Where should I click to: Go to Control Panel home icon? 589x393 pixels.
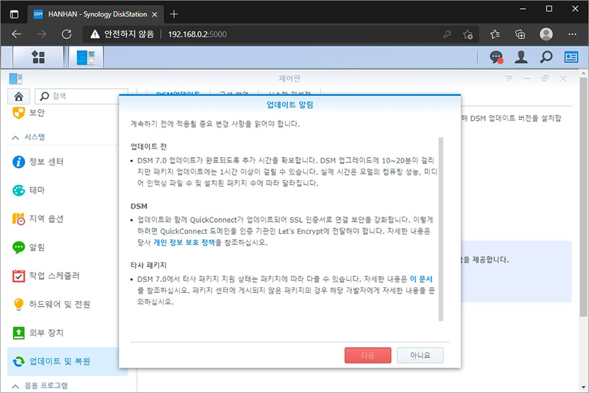(x=18, y=96)
